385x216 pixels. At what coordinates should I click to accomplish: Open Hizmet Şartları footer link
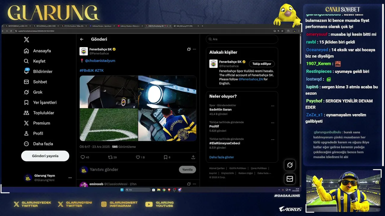pos(217,168)
